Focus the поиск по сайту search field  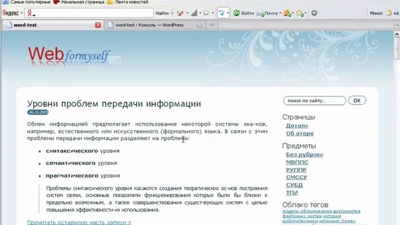(x=314, y=101)
